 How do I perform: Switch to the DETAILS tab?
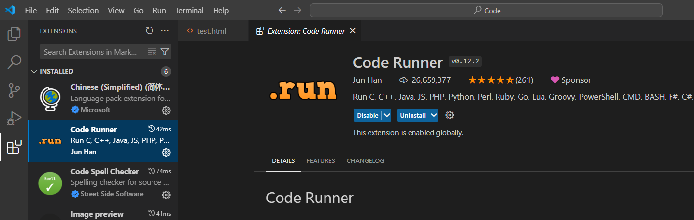(283, 160)
